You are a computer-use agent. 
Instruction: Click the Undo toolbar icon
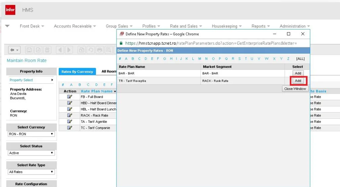[x=91, y=50]
